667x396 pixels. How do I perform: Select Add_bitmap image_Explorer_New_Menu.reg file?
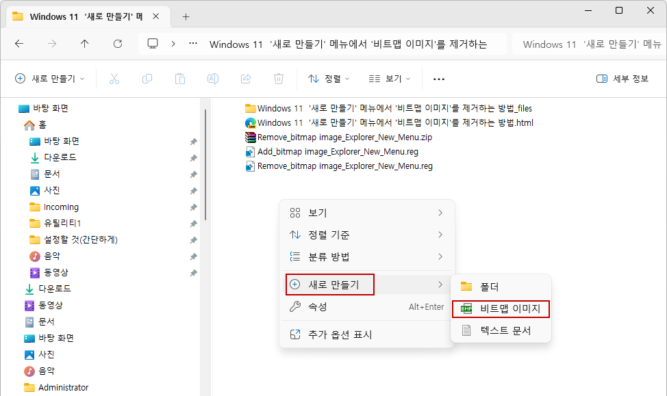coord(332,152)
